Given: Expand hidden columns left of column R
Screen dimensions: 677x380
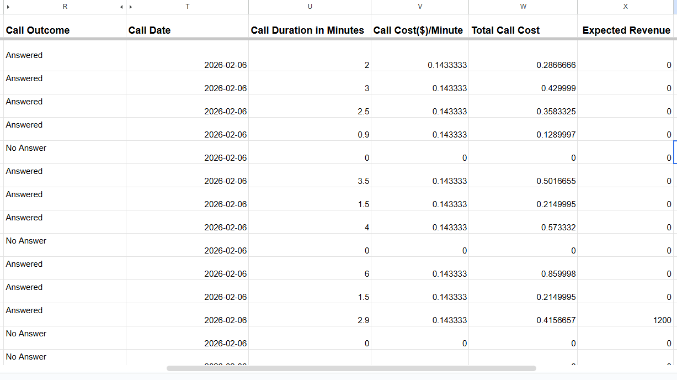Looking at the screenshot, I should (8, 7).
